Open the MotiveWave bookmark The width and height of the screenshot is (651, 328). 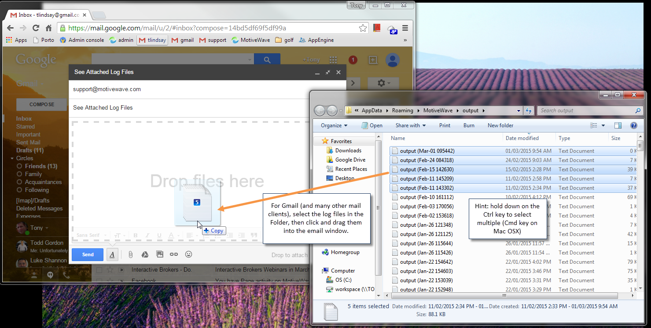pos(252,40)
